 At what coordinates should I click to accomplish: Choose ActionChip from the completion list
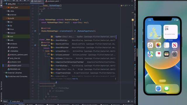coord(83,51)
